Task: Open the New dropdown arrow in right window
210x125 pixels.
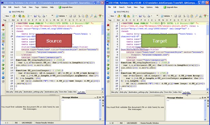Action: pyautogui.click(x=116, y=16)
